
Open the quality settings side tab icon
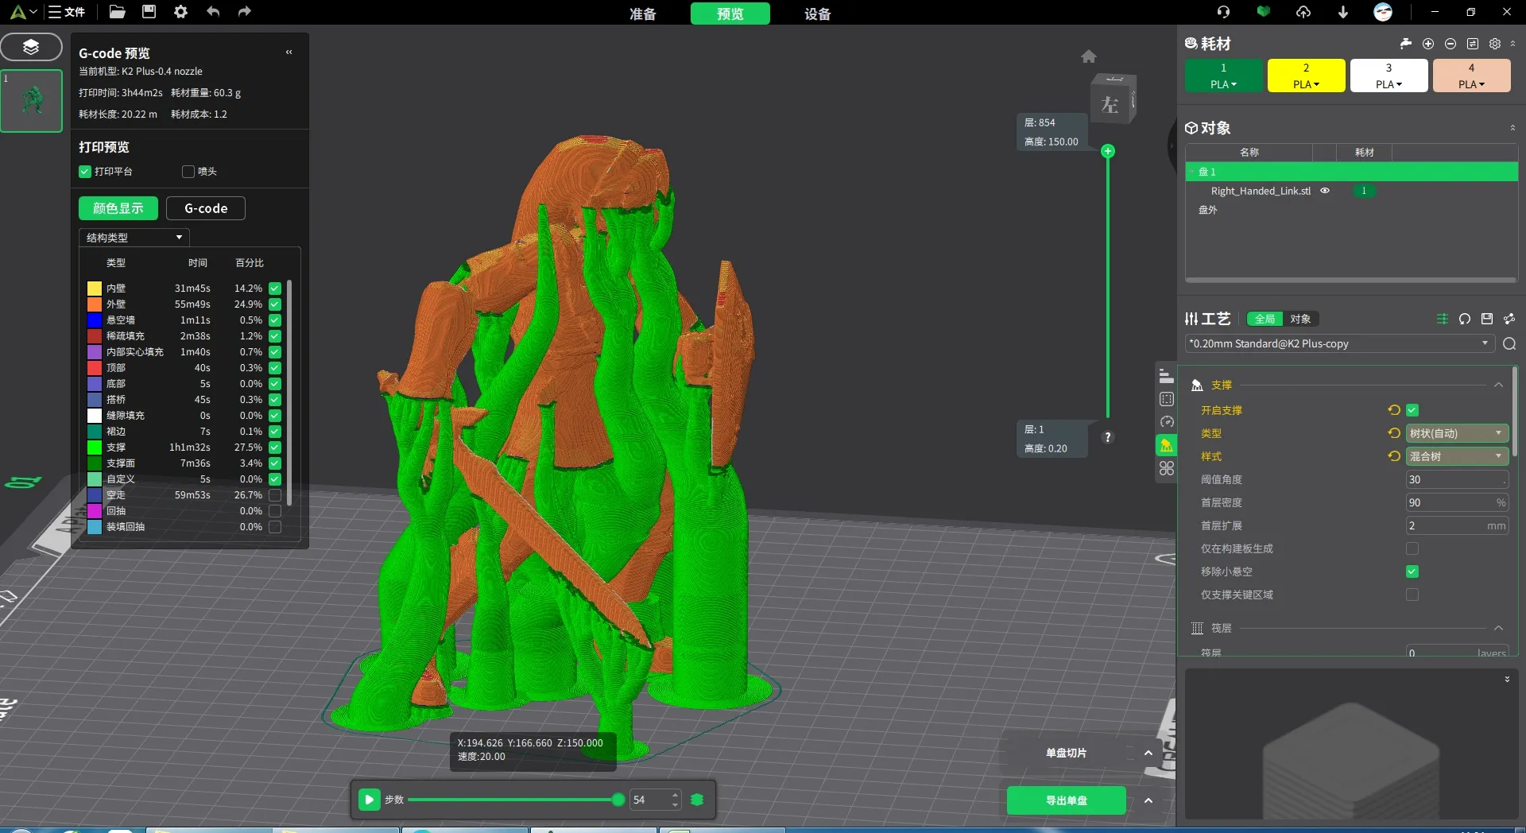tap(1167, 376)
